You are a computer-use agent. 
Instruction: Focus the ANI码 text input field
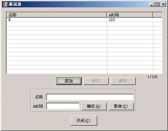coord(63,106)
